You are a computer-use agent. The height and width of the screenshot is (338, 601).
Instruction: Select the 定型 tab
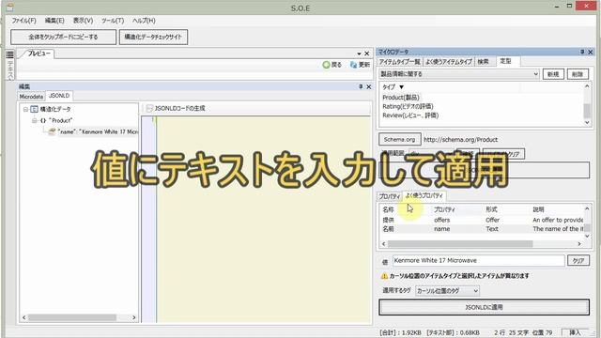[505, 61]
